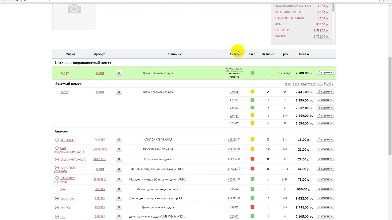
Task: Expand the EPS analog row
Action: click(x=57, y=217)
